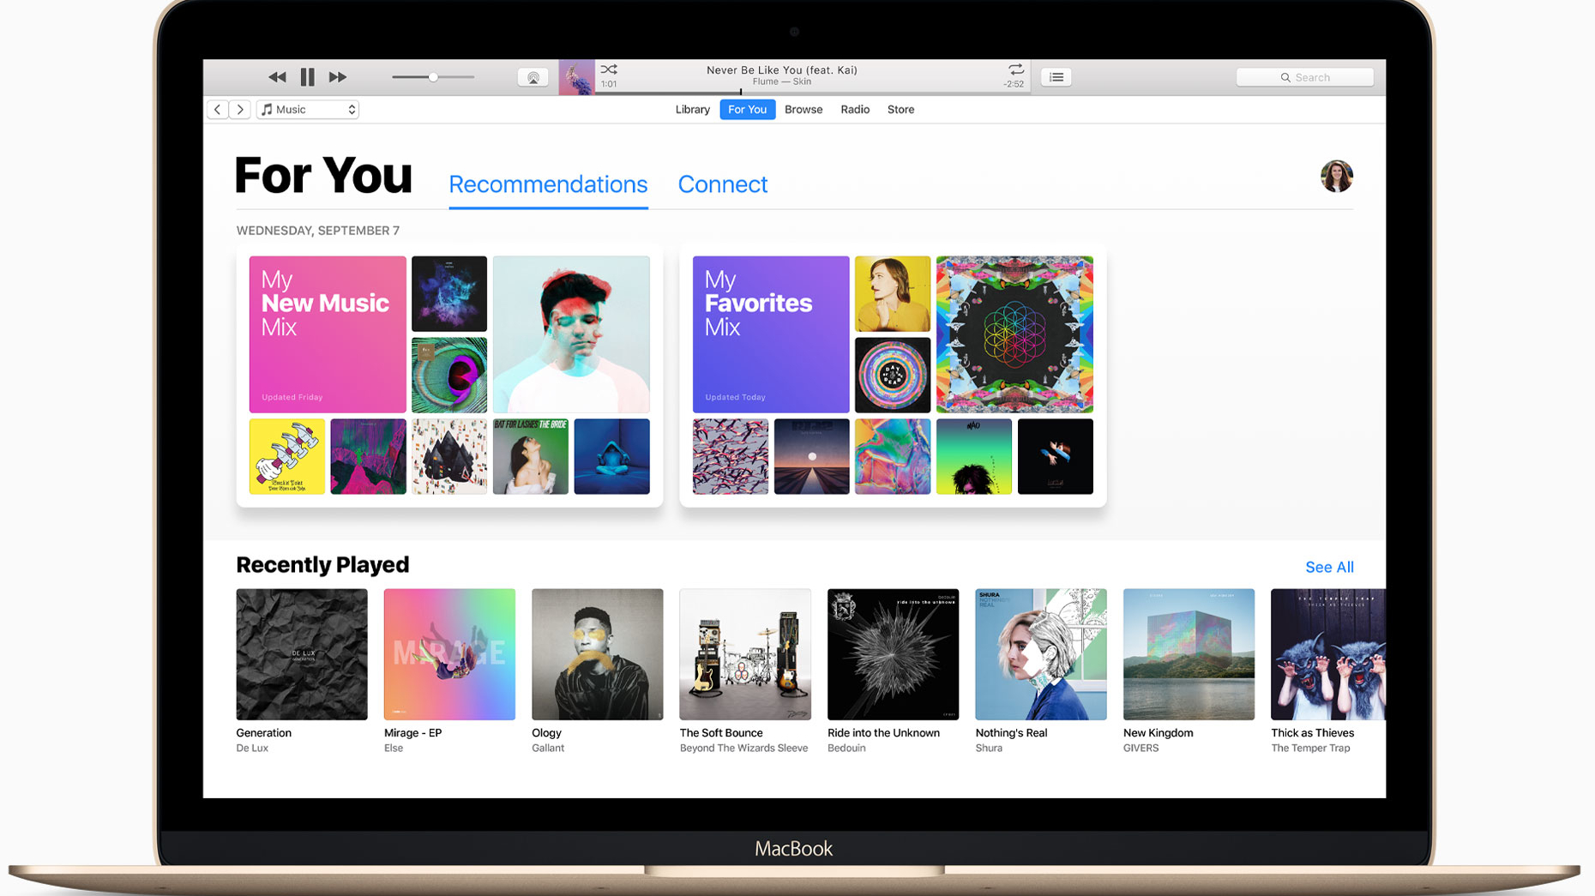
Task: Click the song title Never Be Like You
Action: [782, 70]
